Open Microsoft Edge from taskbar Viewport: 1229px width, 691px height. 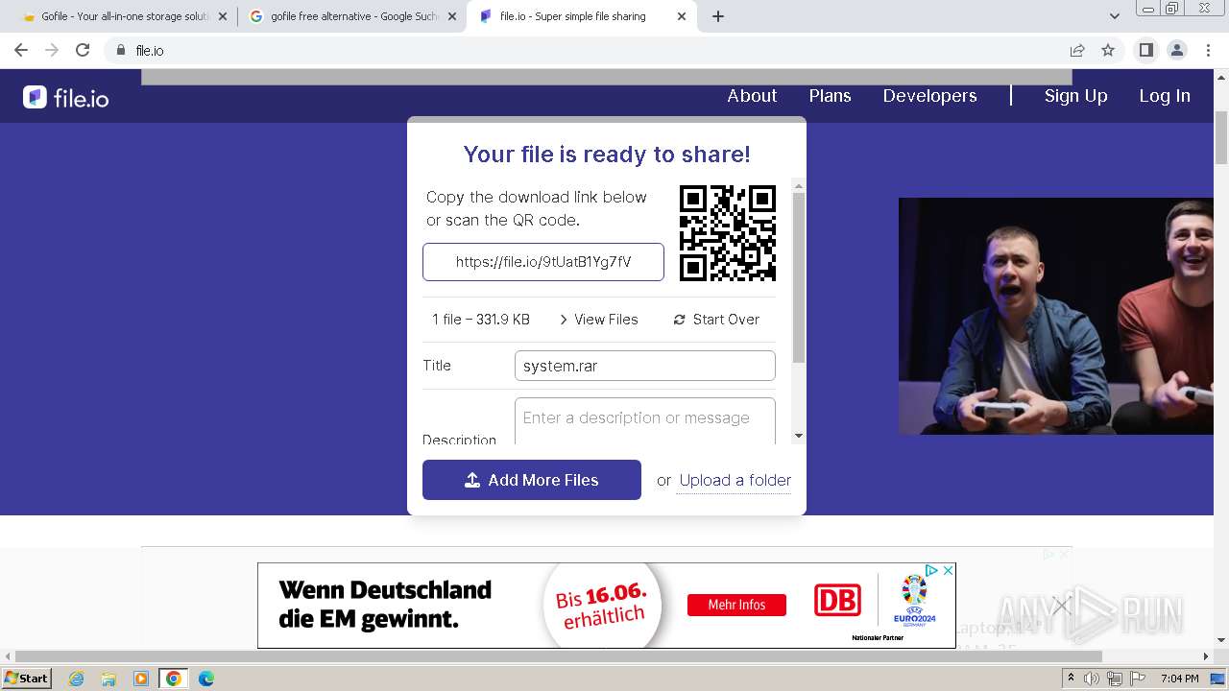tap(205, 679)
